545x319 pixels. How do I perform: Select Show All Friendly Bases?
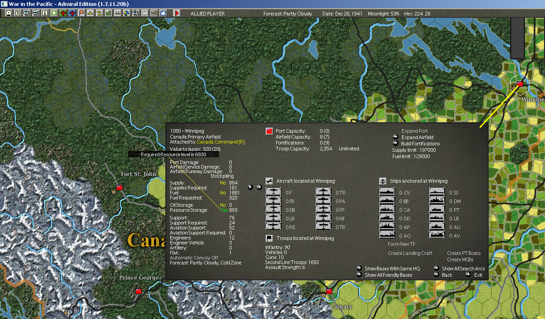pos(388,275)
